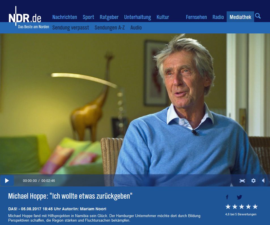Go to the Sport section
Image resolution: width=270 pixels, height=225 pixels.
click(88, 17)
